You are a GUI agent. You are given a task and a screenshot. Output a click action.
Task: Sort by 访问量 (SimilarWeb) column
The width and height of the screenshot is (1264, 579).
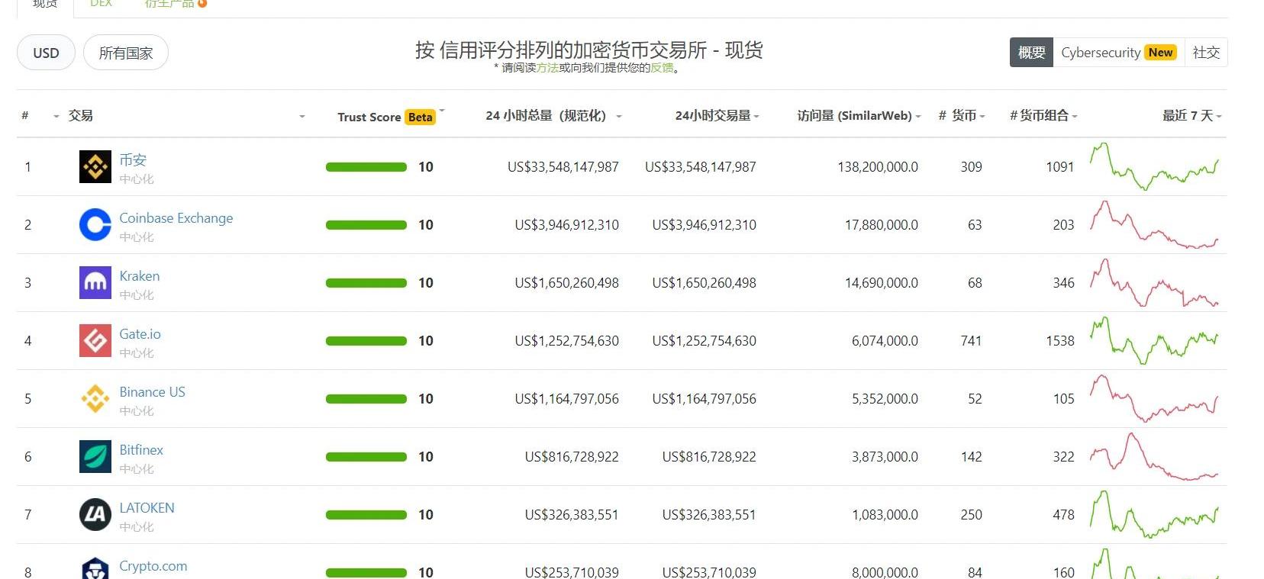pyautogui.click(x=854, y=116)
